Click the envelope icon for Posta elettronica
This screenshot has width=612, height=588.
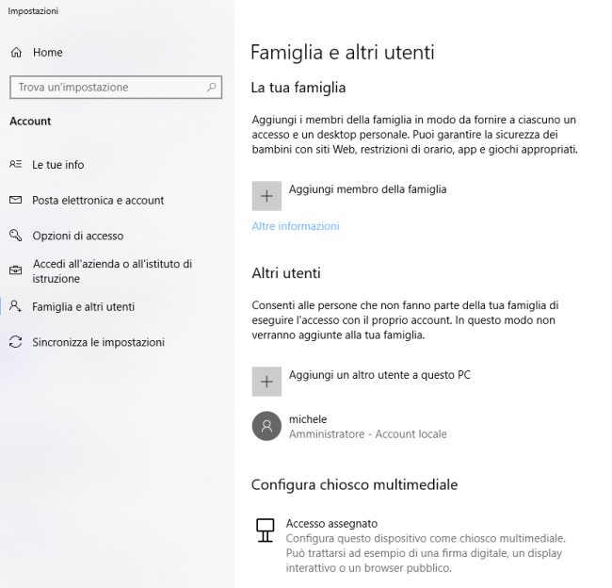point(16,200)
